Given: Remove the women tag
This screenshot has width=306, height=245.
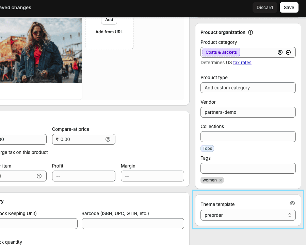Looking at the screenshot, I should 221,180.
